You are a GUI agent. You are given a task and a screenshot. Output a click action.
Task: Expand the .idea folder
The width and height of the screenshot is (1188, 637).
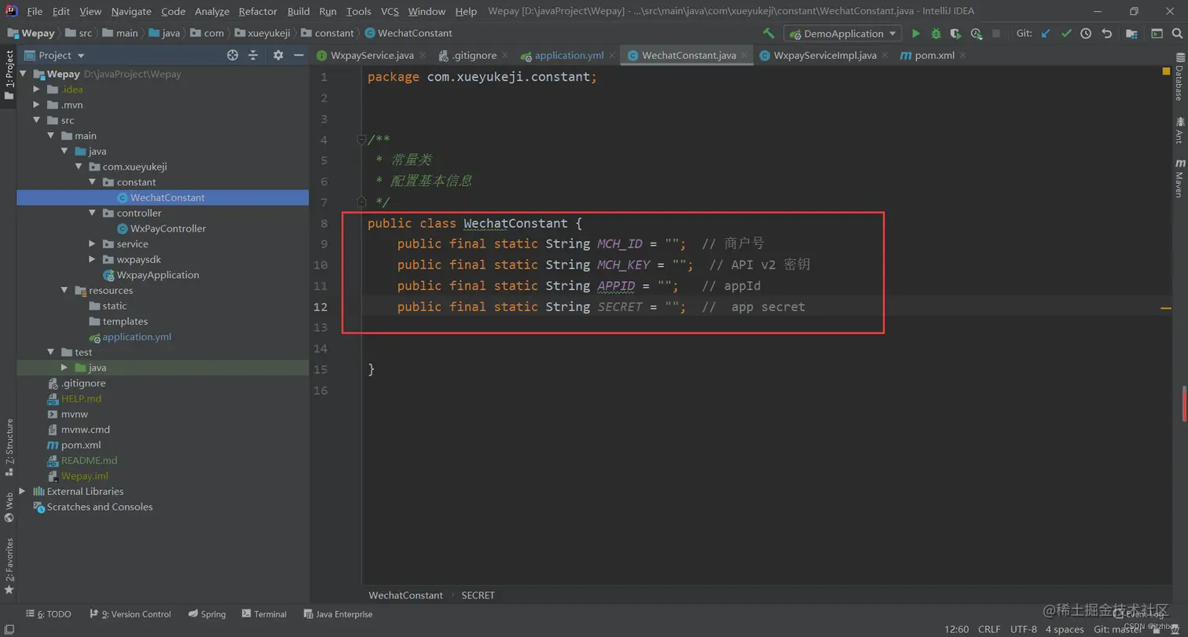click(x=36, y=90)
